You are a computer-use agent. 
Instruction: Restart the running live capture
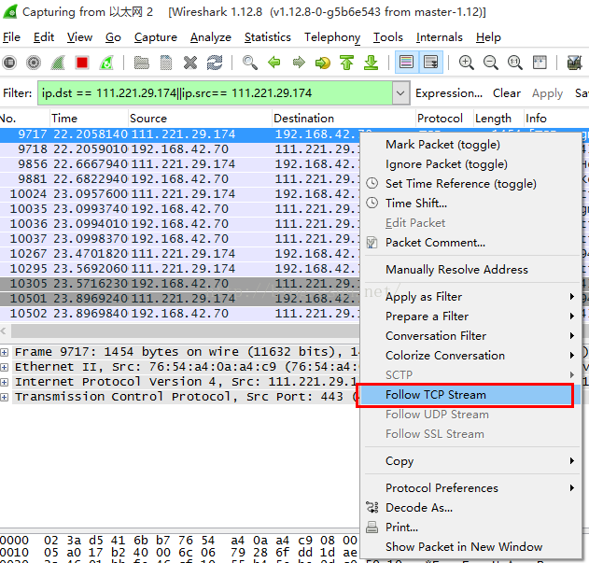[106, 63]
